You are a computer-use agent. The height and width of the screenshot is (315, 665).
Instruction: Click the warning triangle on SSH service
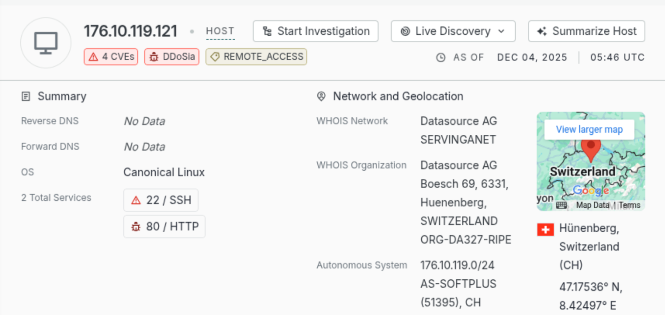point(136,200)
